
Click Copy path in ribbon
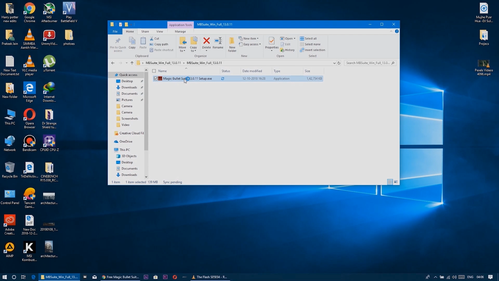point(159,44)
